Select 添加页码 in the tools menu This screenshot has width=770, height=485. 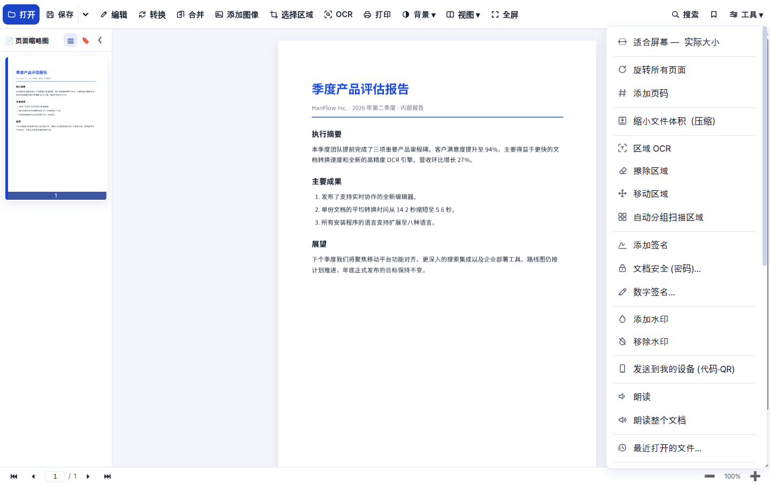(x=684, y=93)
